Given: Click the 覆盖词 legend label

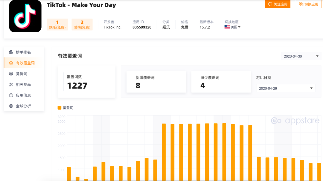Looking at the screenshot, I should pyautogui.click(x=68, y=108).
